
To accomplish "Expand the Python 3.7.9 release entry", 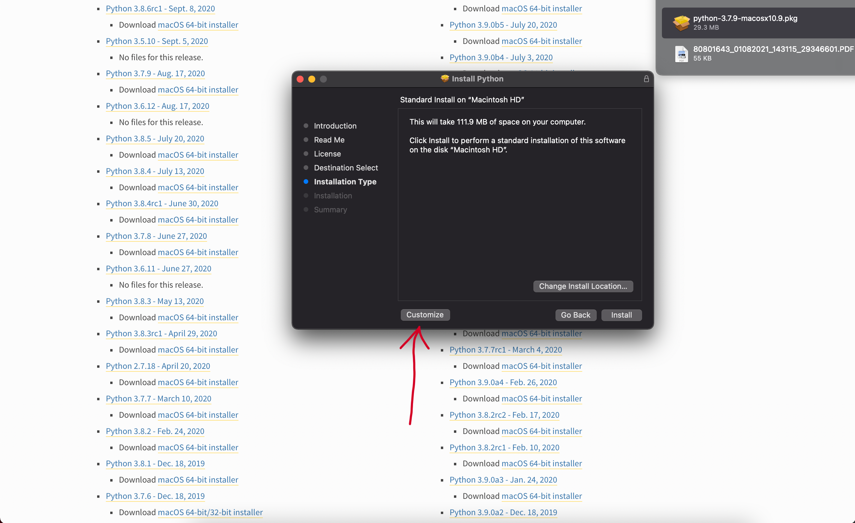I will click(155, 73).
